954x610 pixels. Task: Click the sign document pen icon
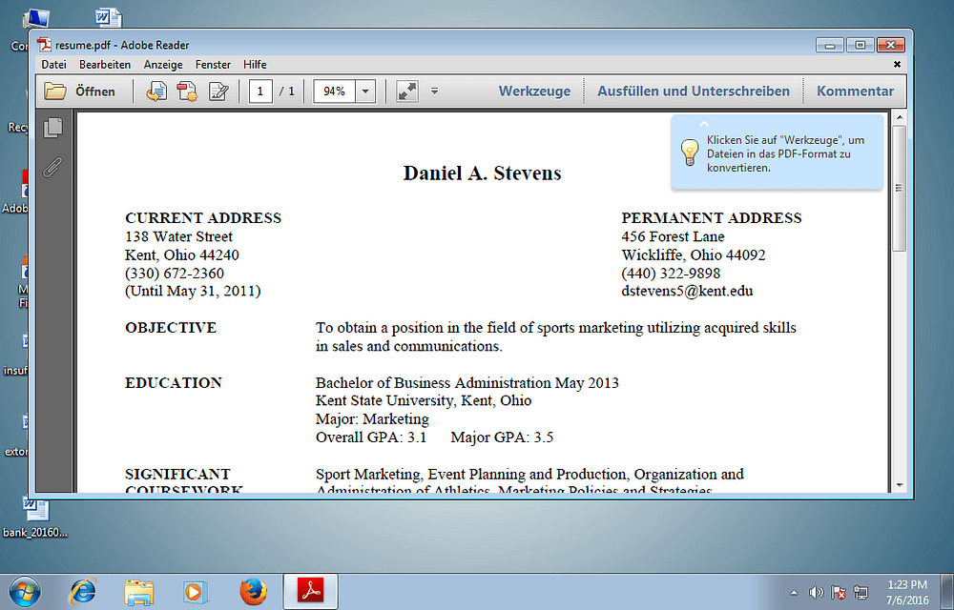click(218, 91)
